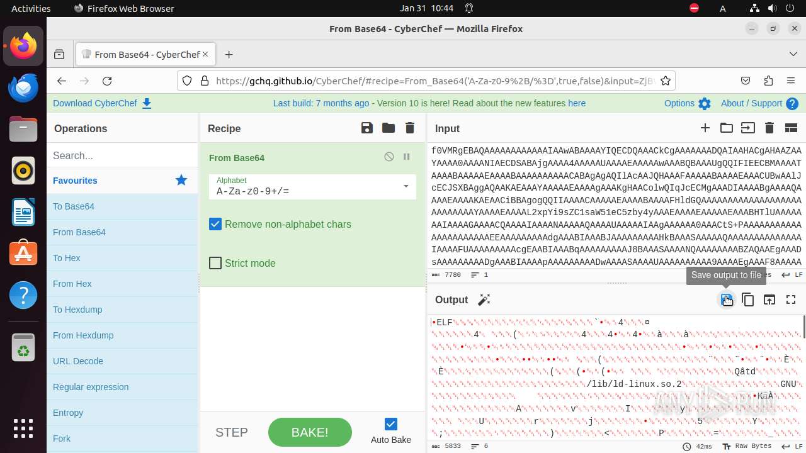This screenshot has height=453, width=806.
Task: Click the Magic wand icon in Output
Action: tap(484, 300)
